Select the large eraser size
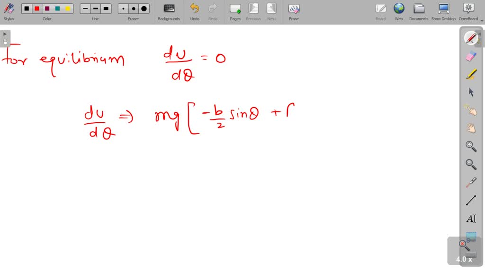Viewport: 485px width, 272px height. tap(144, 8)
